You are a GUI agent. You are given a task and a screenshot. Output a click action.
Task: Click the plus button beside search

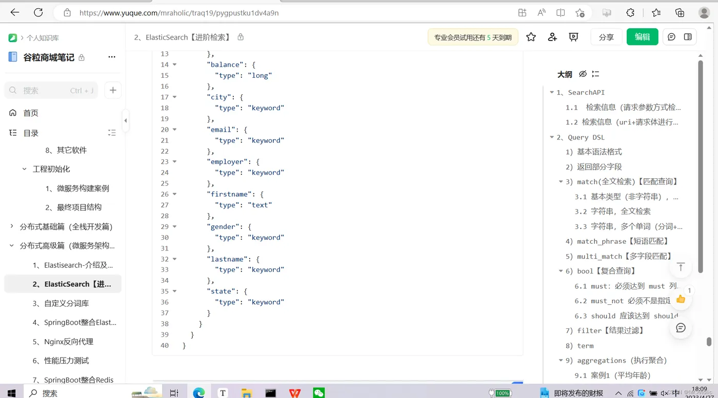[113, 90]
